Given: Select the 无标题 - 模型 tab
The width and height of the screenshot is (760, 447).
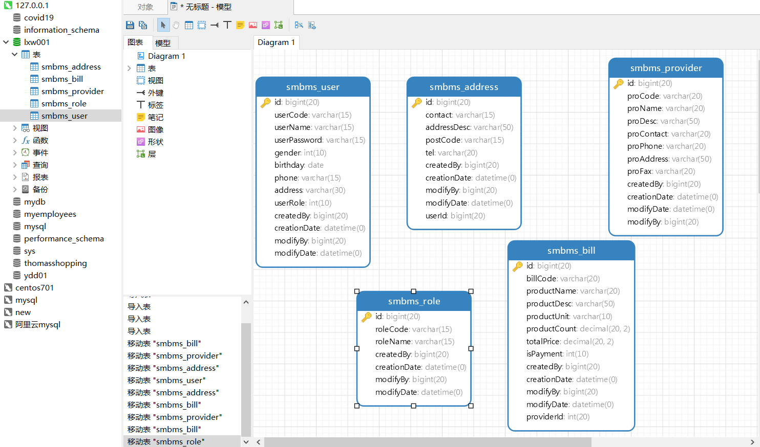Looking at the screenshot, I should tap(231, 7).
